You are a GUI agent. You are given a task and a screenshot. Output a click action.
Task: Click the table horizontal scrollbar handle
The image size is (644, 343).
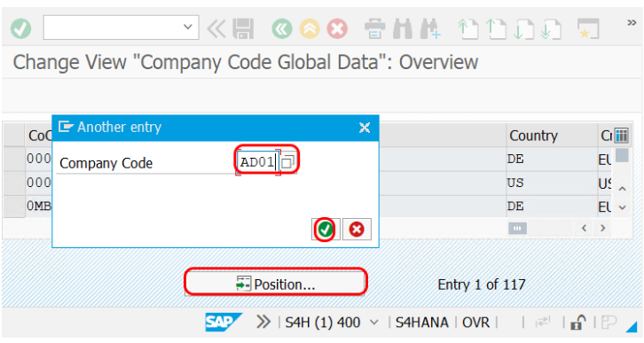tap(517, 228)
